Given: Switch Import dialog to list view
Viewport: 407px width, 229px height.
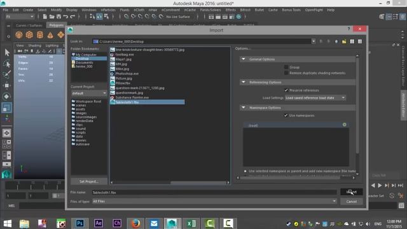Looking at the screenshot, I should 352,41.
